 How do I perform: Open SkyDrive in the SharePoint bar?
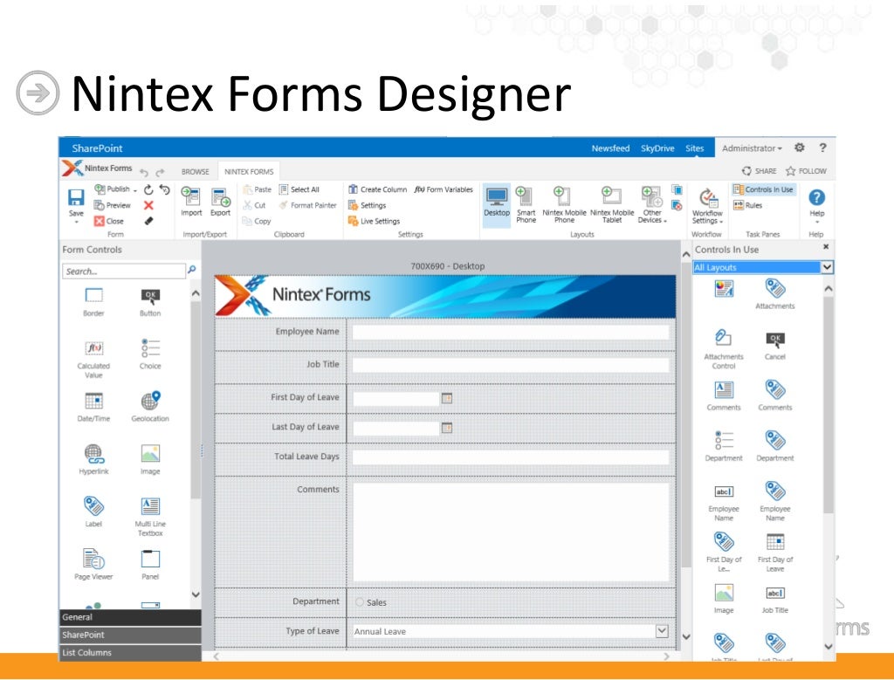click(657, 148)
